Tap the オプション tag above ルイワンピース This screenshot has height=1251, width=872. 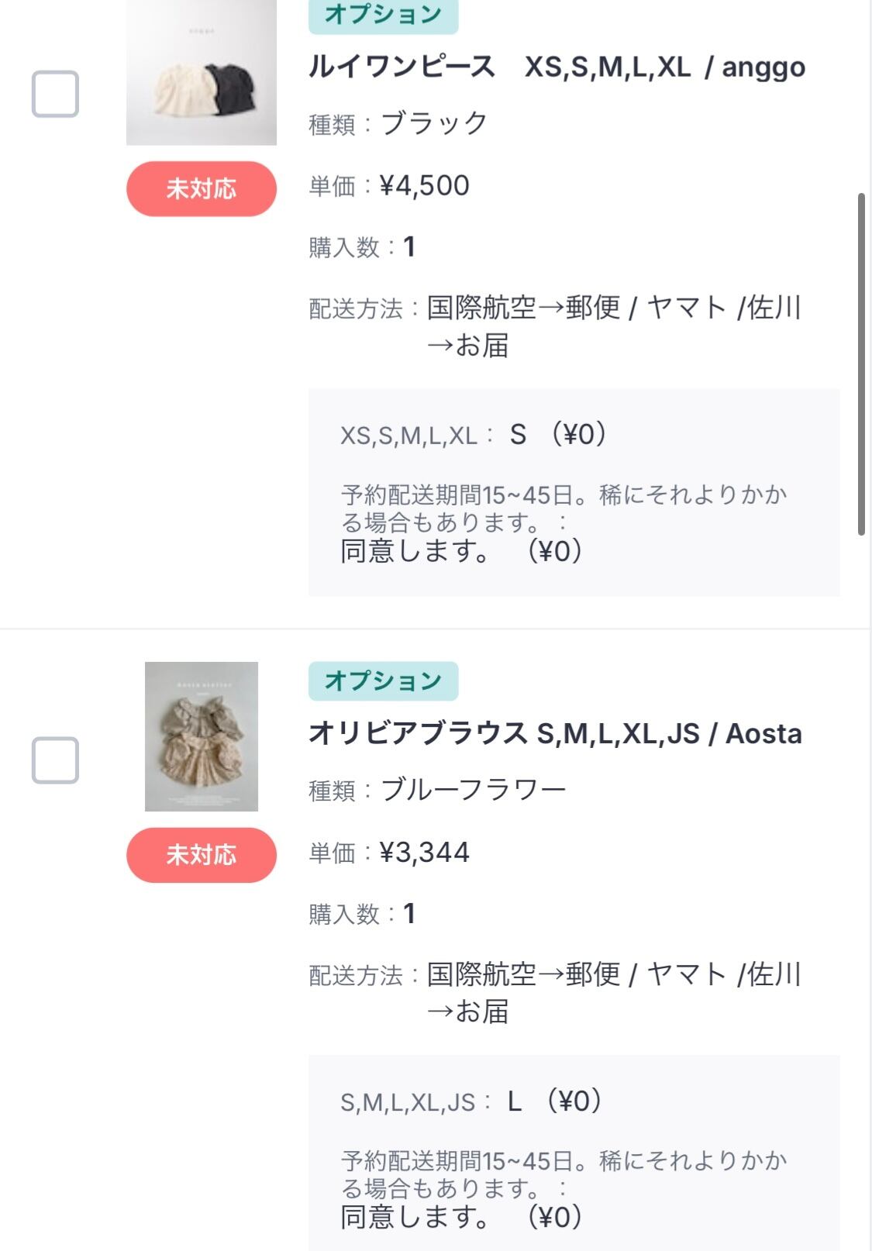pyautogui.click(x=383, y=16)
